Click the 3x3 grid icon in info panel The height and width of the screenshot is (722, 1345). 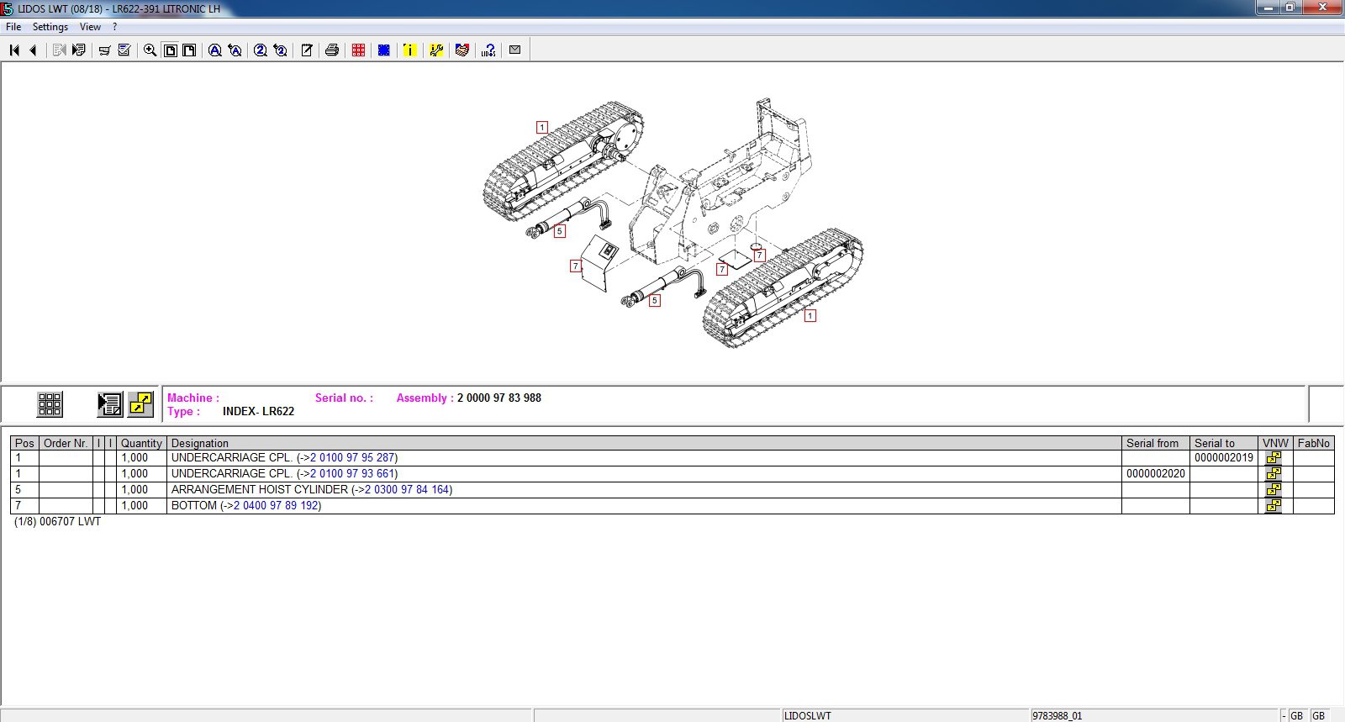click(x=50, y=404)
